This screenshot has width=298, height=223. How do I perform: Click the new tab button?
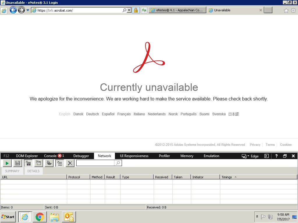click(268, 10)
